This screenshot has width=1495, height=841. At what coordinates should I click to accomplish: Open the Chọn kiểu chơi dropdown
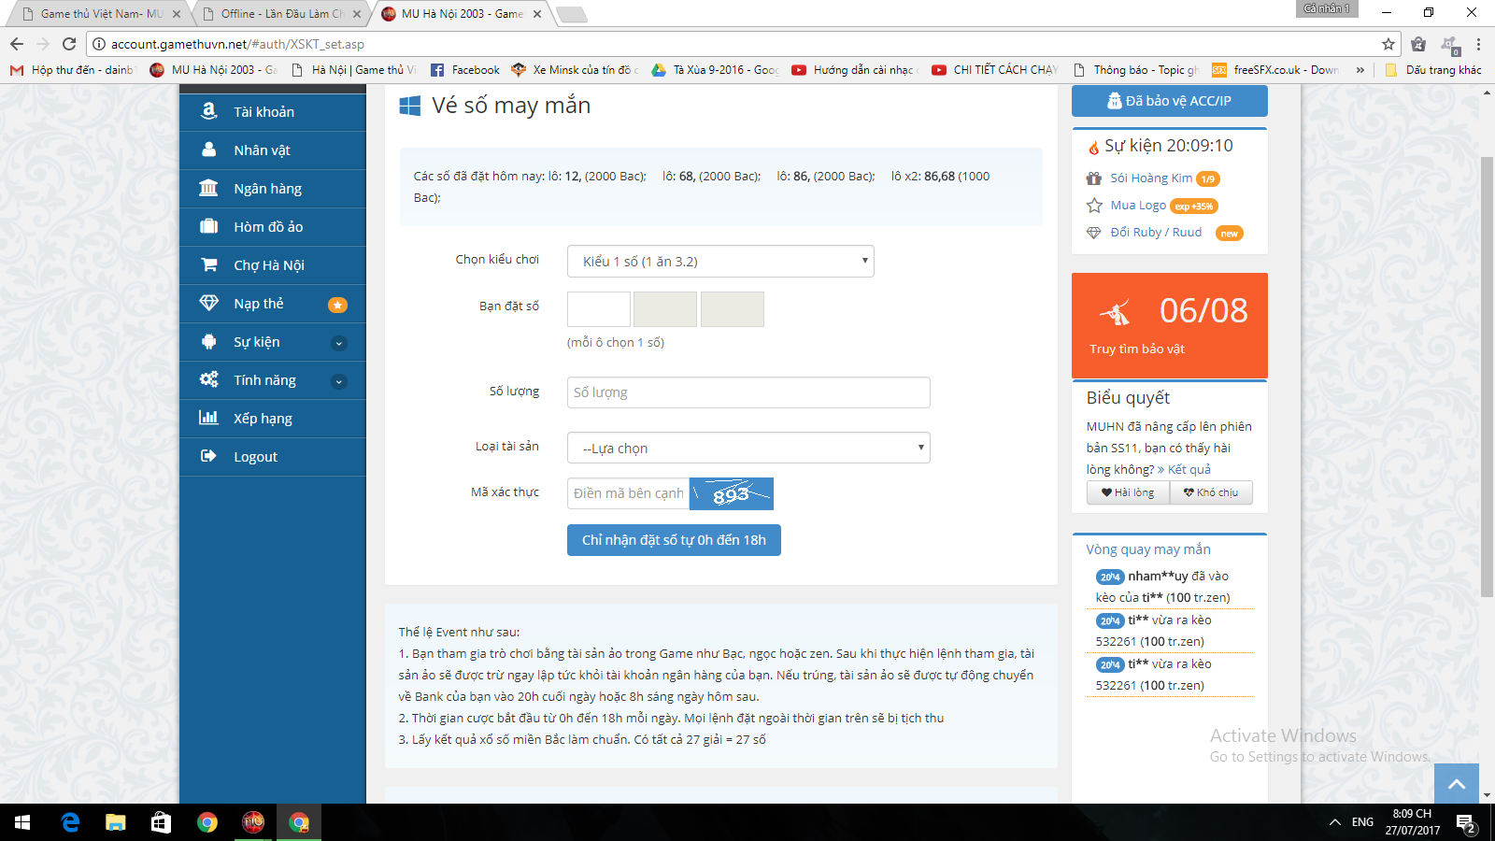point(719,262)
